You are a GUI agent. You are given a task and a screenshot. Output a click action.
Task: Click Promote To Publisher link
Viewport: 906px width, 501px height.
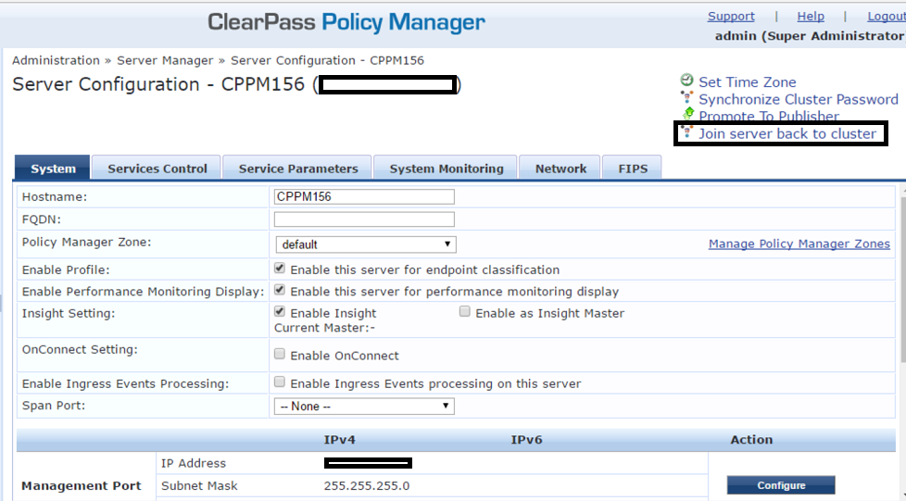(769, 116)
